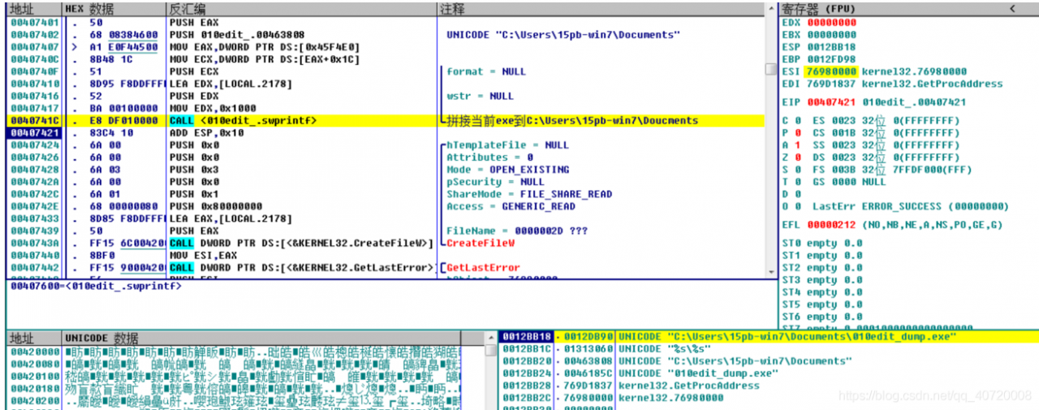This screenshot has width=1039, height=410.
Task: Select address 0040741C in disassembly
Action: [34, 120]
